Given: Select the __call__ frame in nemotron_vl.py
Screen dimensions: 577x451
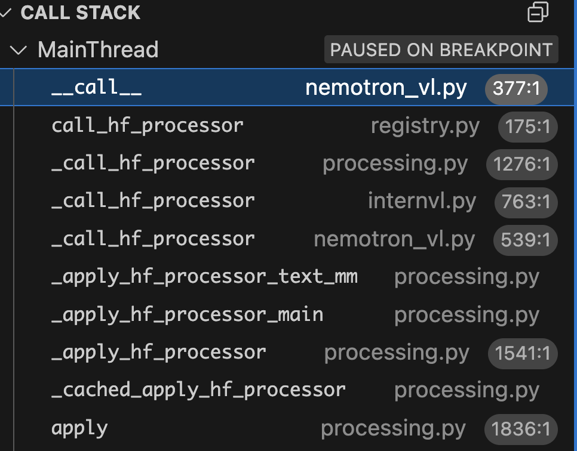Looking at the screenshot, I should (96, 88).
